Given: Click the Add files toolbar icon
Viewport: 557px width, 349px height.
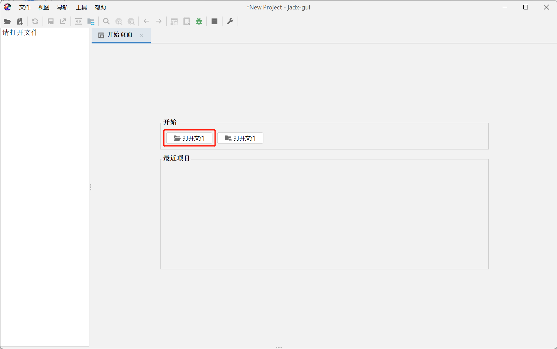Looking at the screenshot, I should [20, 21].
